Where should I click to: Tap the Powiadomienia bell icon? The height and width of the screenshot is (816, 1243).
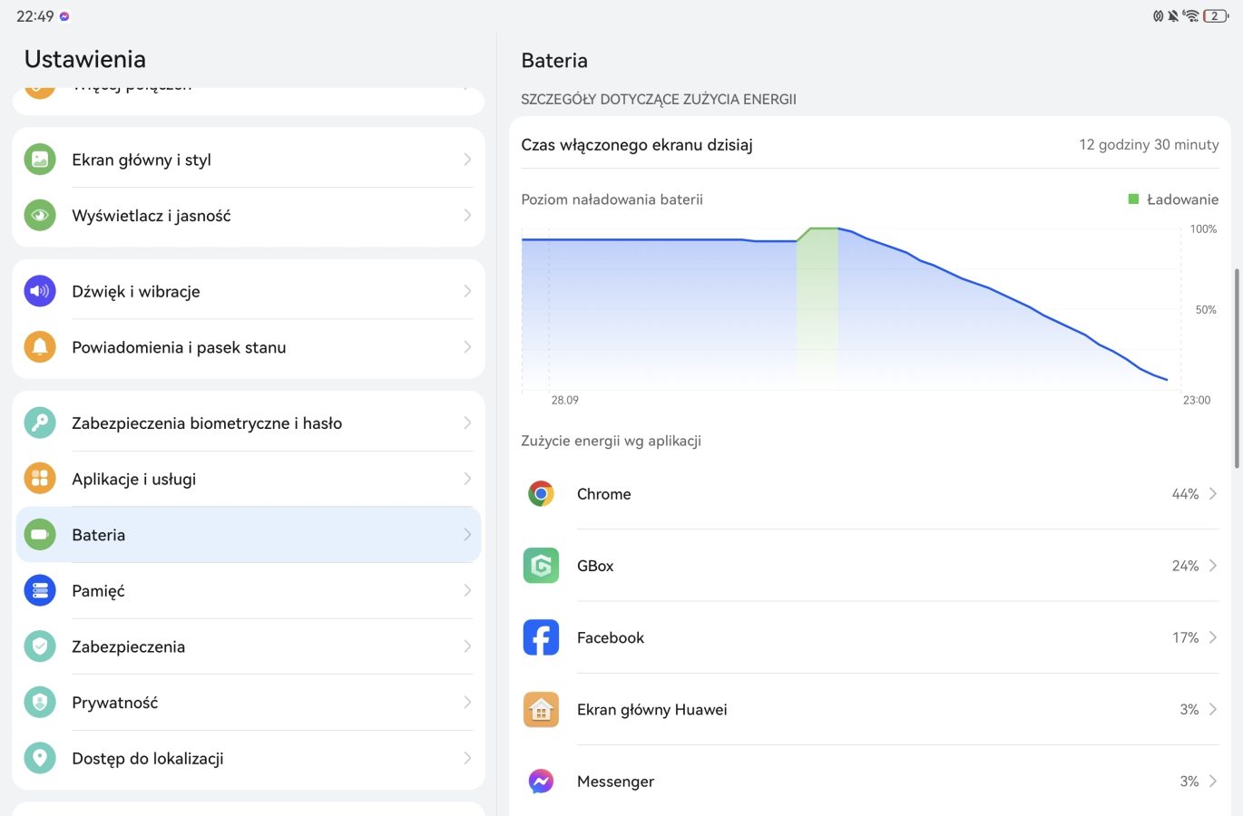point(40,347)
